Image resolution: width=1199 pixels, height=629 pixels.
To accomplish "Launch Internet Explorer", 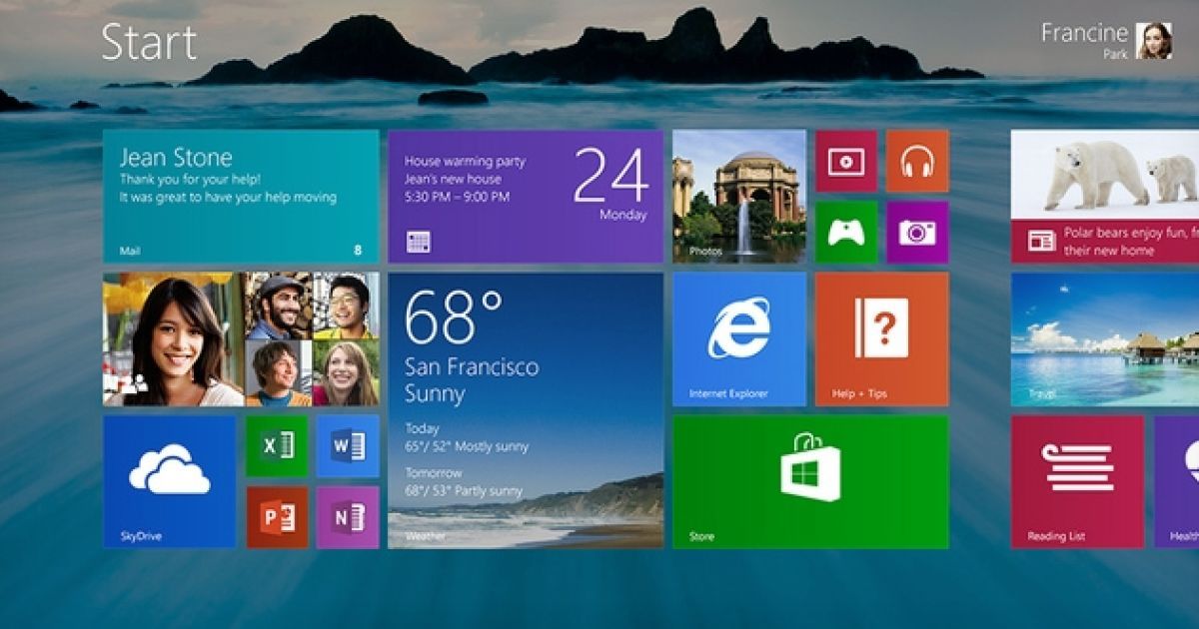I will pos(739,339).
